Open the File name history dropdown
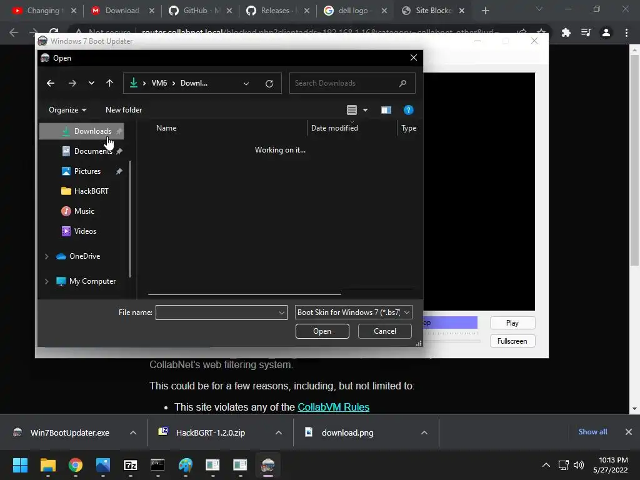The width and height of the screenshot is (640, 480). (282, 312)
